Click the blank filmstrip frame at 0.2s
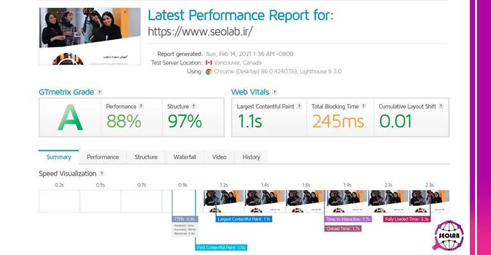 (x=59, y=201)
